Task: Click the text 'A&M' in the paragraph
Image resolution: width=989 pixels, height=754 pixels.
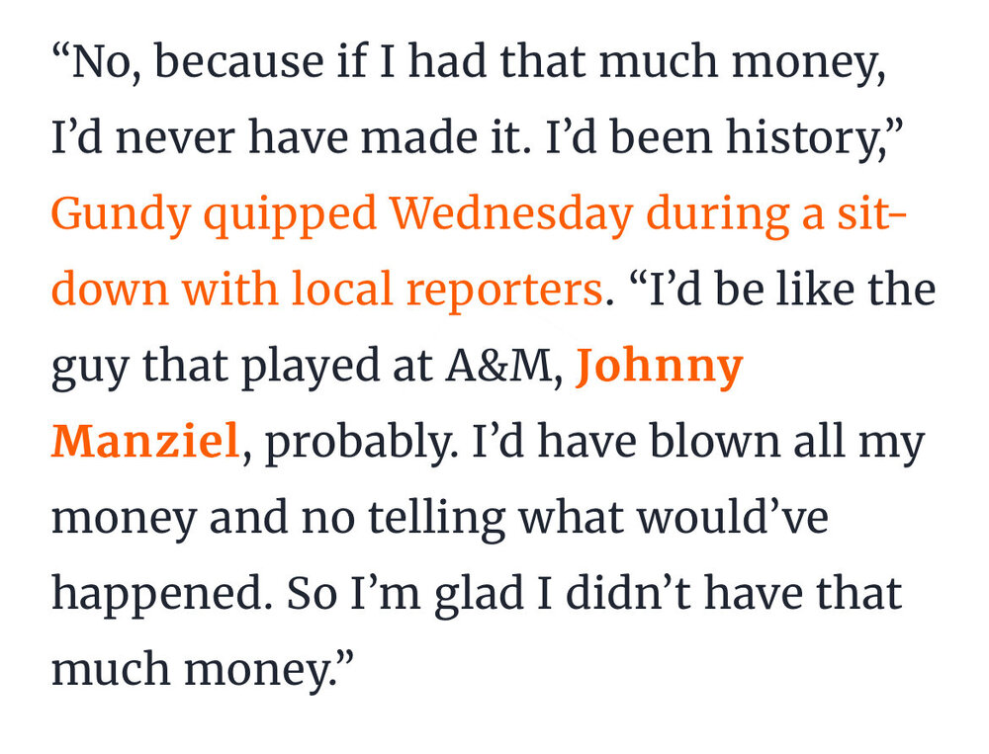Action: pos(498,366)
